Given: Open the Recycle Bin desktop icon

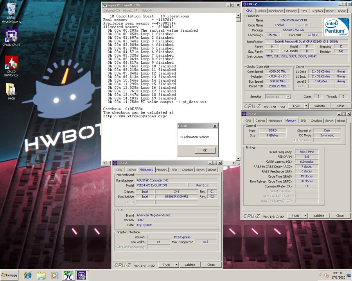Looking at the screenshot, I should (x=11, y=13).
